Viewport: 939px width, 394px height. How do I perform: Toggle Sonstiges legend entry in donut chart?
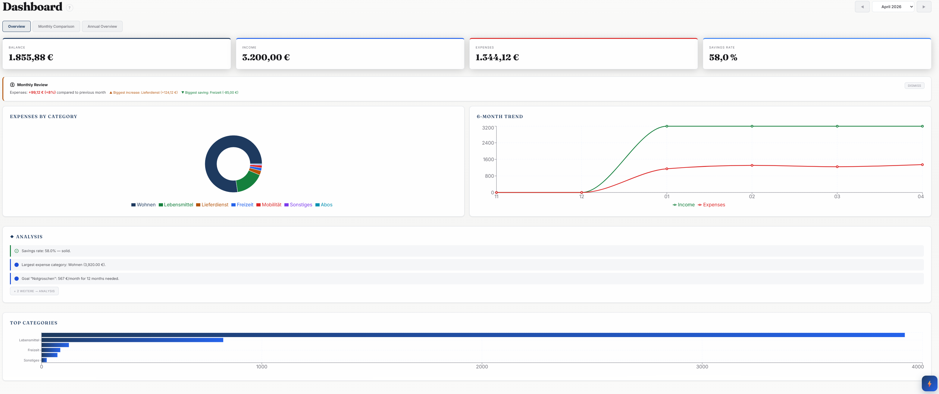coord(298,205)
